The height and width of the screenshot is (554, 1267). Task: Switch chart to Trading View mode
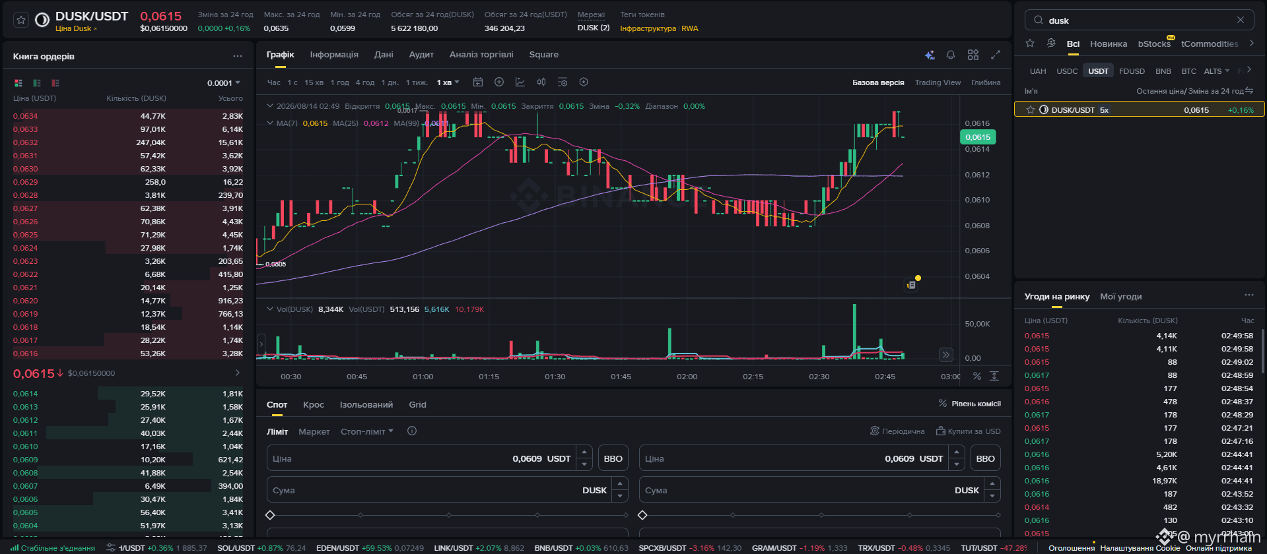click(x=938, y=82)
